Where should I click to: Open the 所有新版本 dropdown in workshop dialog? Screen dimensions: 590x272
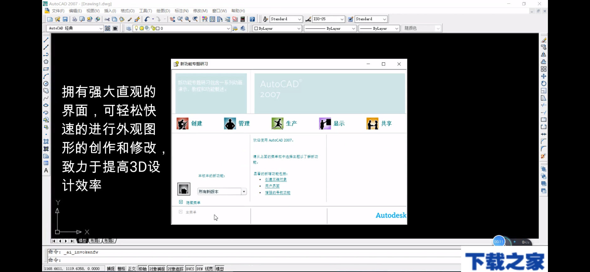tap(222, 191)
